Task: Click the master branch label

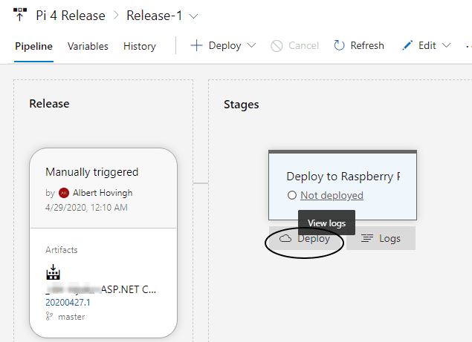Action: point(71,317)
